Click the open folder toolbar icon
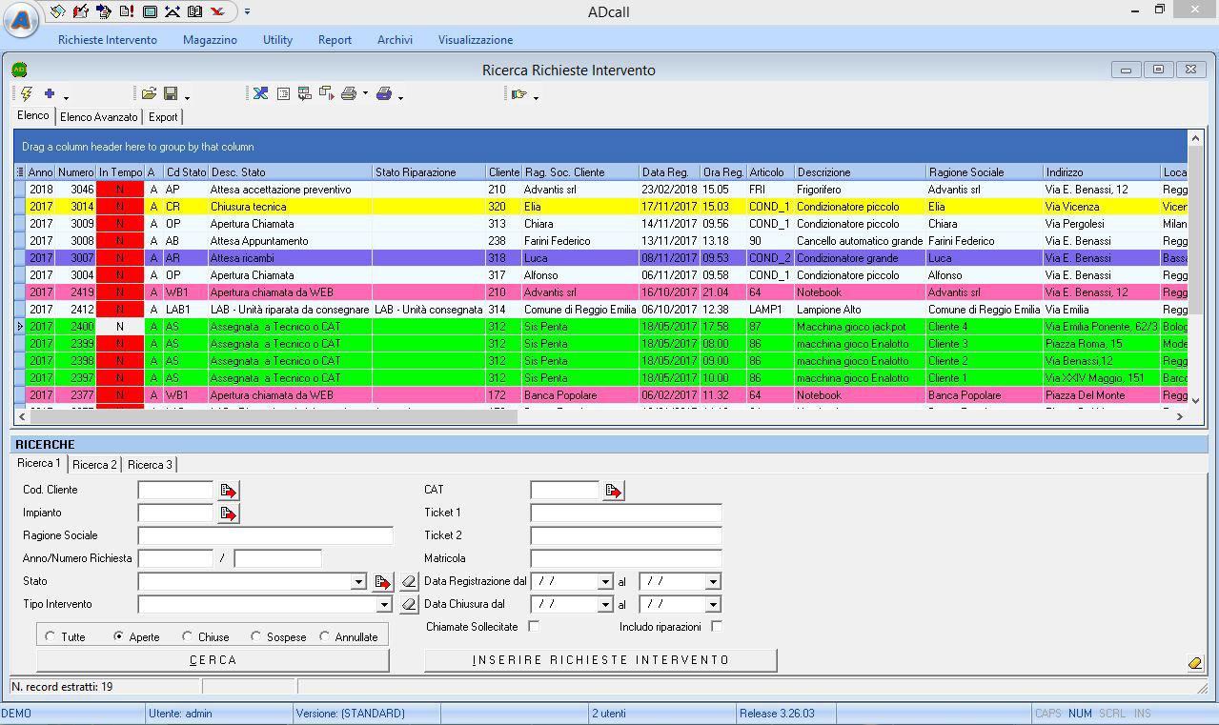The width and height of the screenshot is (1219, 725). [149, 94]
